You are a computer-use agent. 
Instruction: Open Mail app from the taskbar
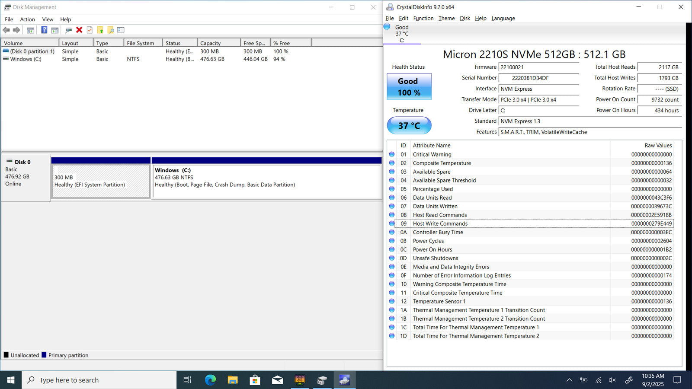pyautogui.click(x=278, y=380)
